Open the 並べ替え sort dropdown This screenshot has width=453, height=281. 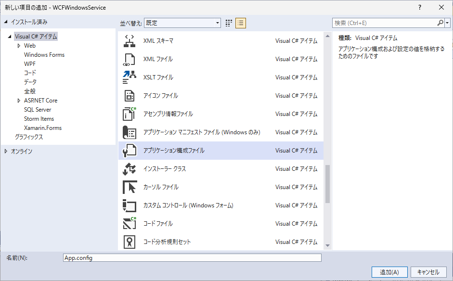182,23
